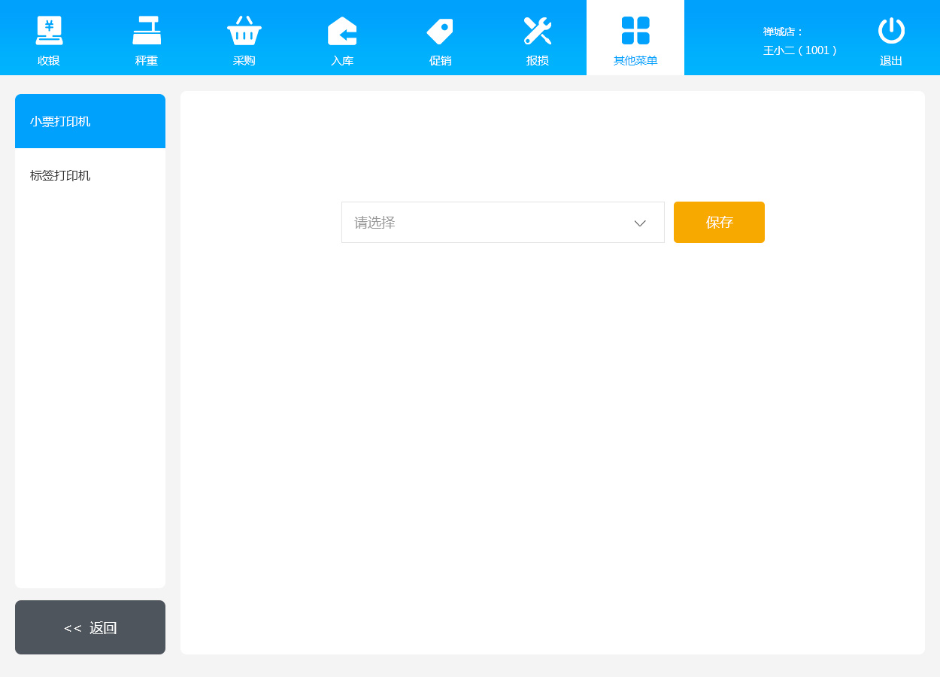Click the user name 王小二 (1001)
Viewport: 940px width, 677px height.
(800, 50)
